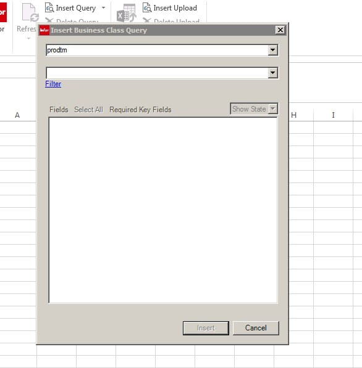Screen dimensions: 362x368
Task: Click inside the empty fields list box
Action: [163, 210]
